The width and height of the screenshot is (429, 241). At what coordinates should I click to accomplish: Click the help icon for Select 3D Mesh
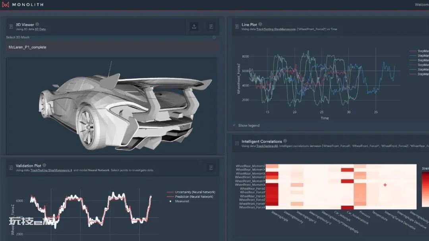[214, 37]
